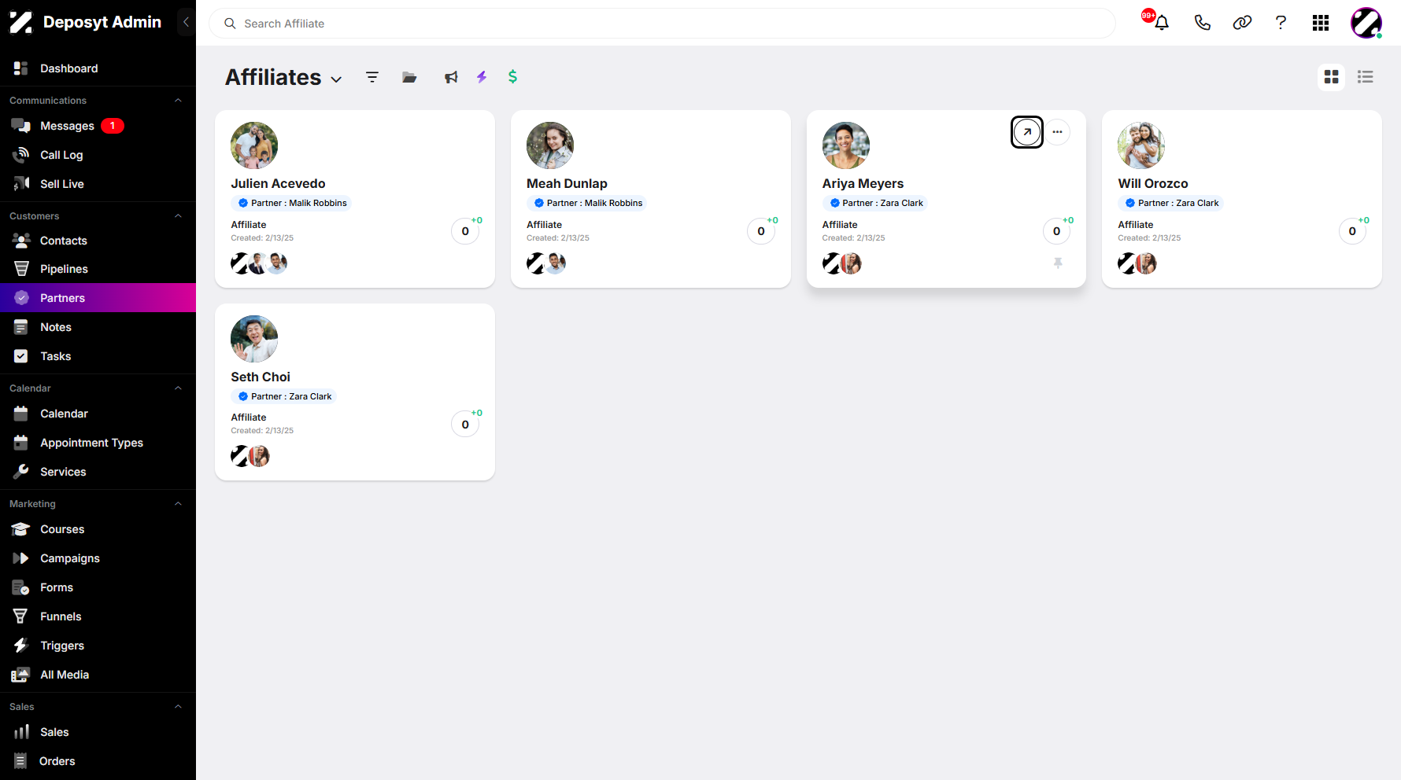1401x780 pixels.
Task: Click Meah Dunlap profile photo
Action: (x=550, y=145)
